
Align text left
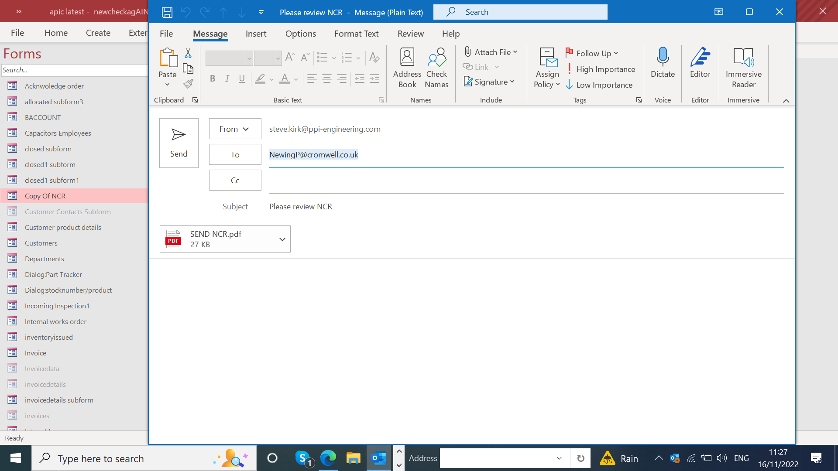tap(312, 79)
